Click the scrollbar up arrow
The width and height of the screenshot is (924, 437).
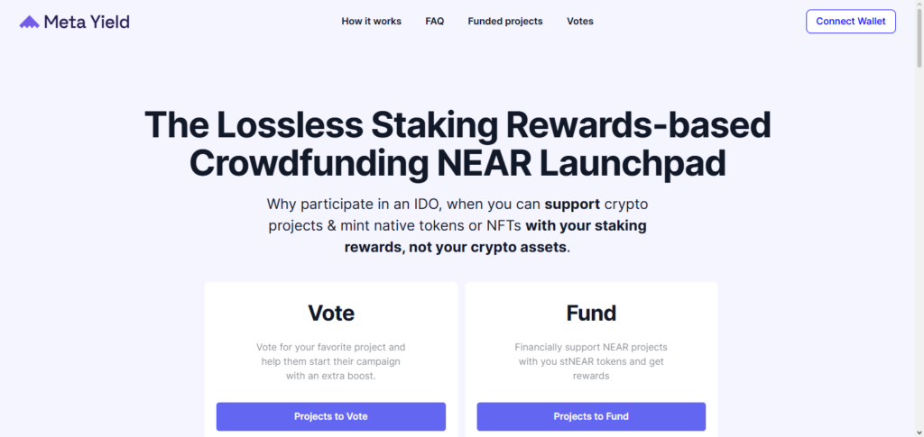918,5
